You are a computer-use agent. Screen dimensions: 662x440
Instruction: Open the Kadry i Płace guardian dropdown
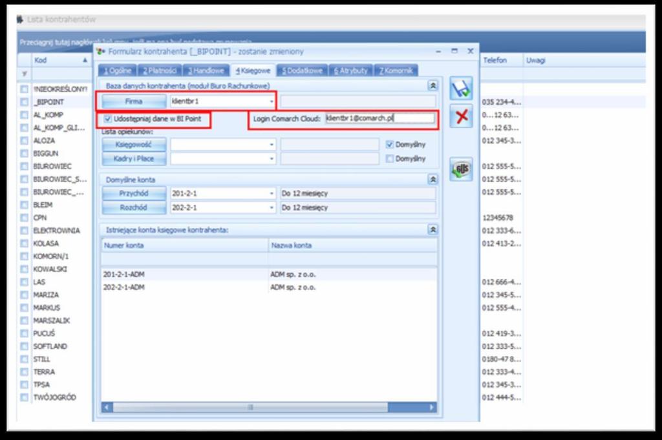pyautogui.click(x=272, y=158)
